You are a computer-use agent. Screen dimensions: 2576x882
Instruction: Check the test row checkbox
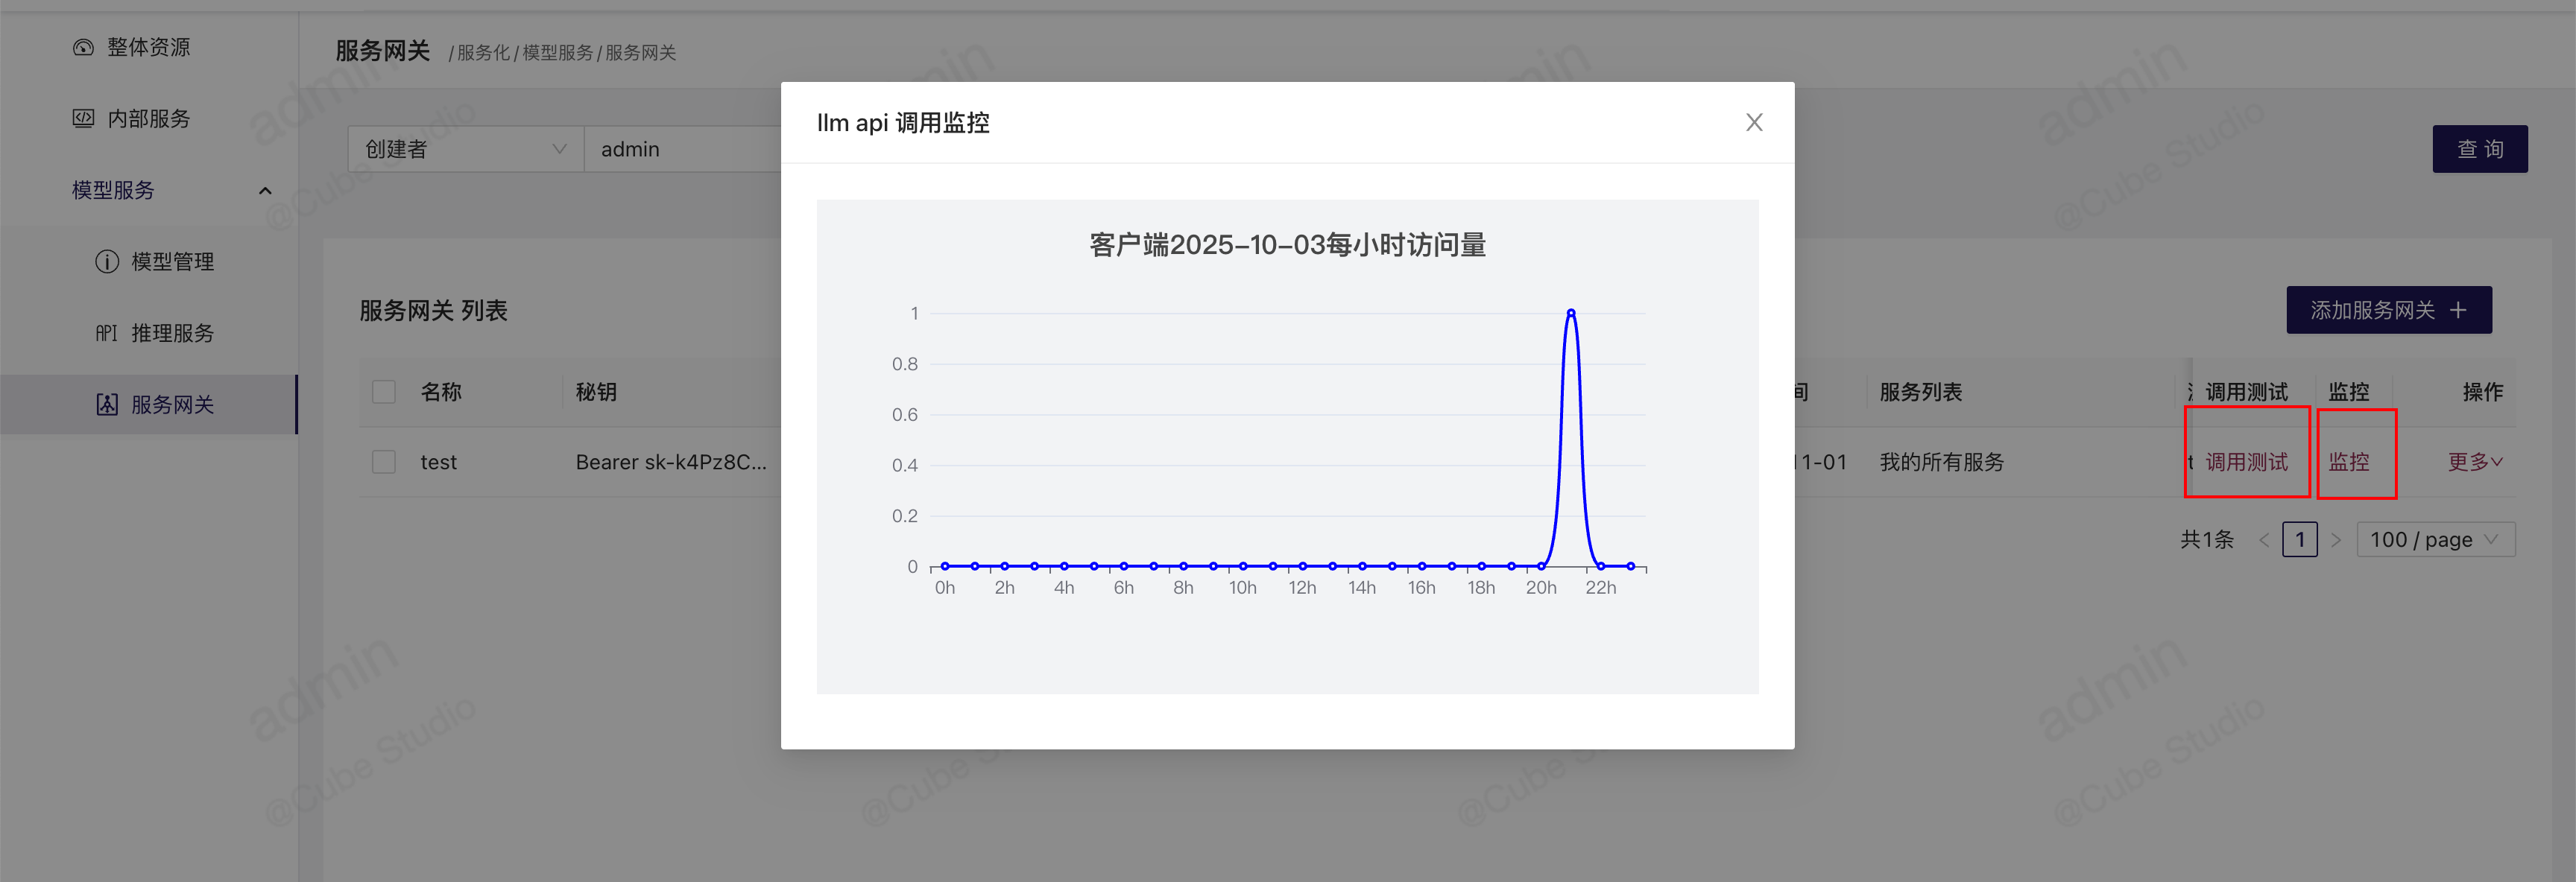pos(384,463)
